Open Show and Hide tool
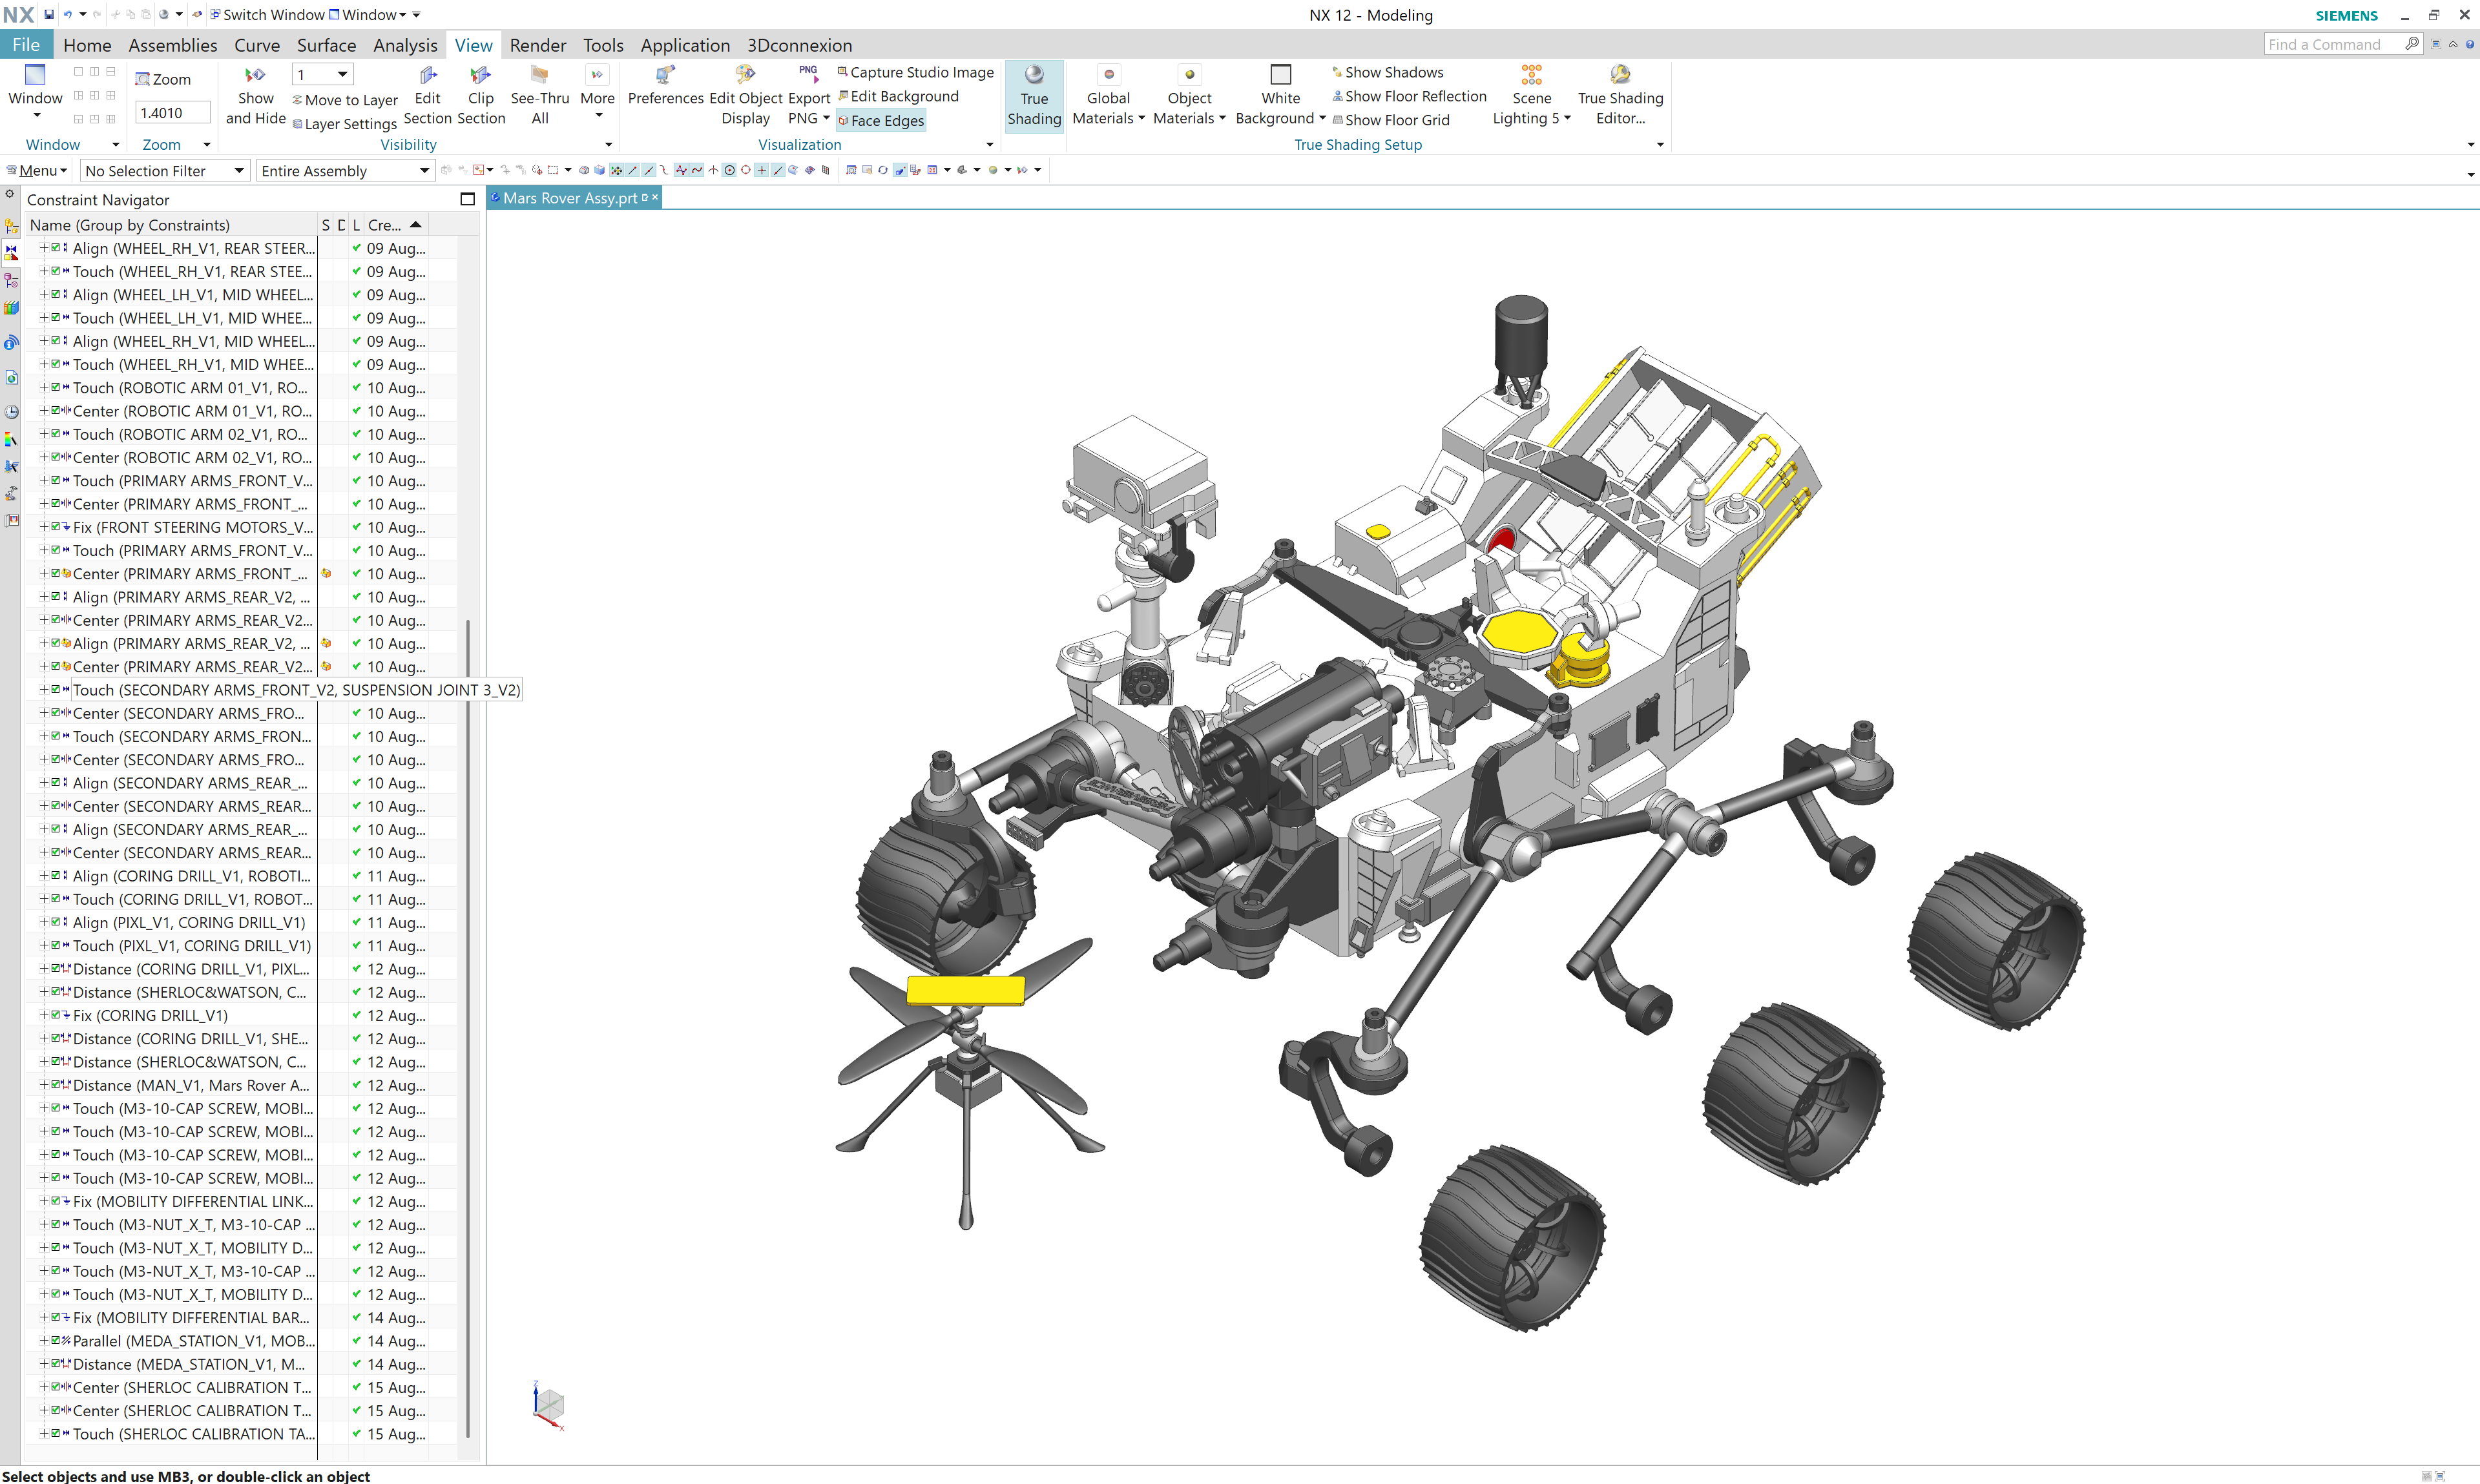Image resolution: width=2480 pixels, height=1484 pixels. (x=255, y=76)
